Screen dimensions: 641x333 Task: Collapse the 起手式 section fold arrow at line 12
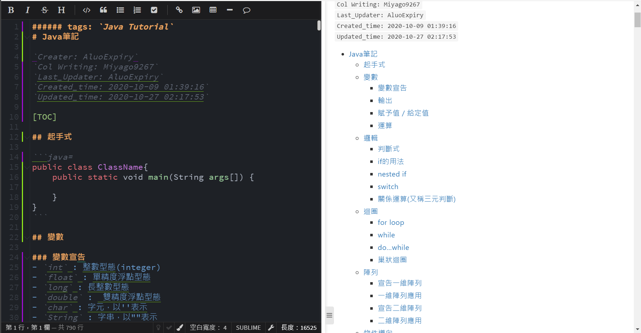27,137
